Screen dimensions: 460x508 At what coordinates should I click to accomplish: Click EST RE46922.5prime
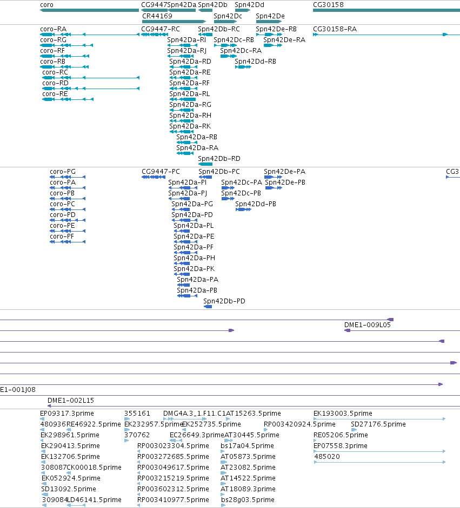point(69,430)
